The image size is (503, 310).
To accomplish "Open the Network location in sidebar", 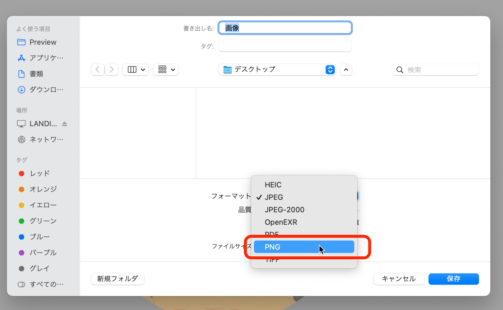I will coord(40,140).
